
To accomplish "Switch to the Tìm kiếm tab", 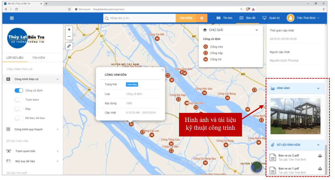I will (39, 58).
